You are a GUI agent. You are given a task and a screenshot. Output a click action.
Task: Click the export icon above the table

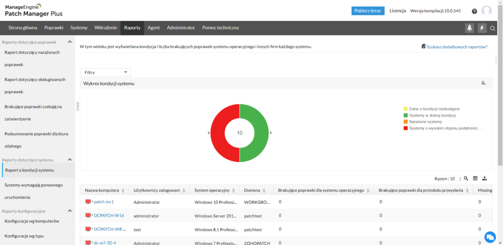(485, 178)
